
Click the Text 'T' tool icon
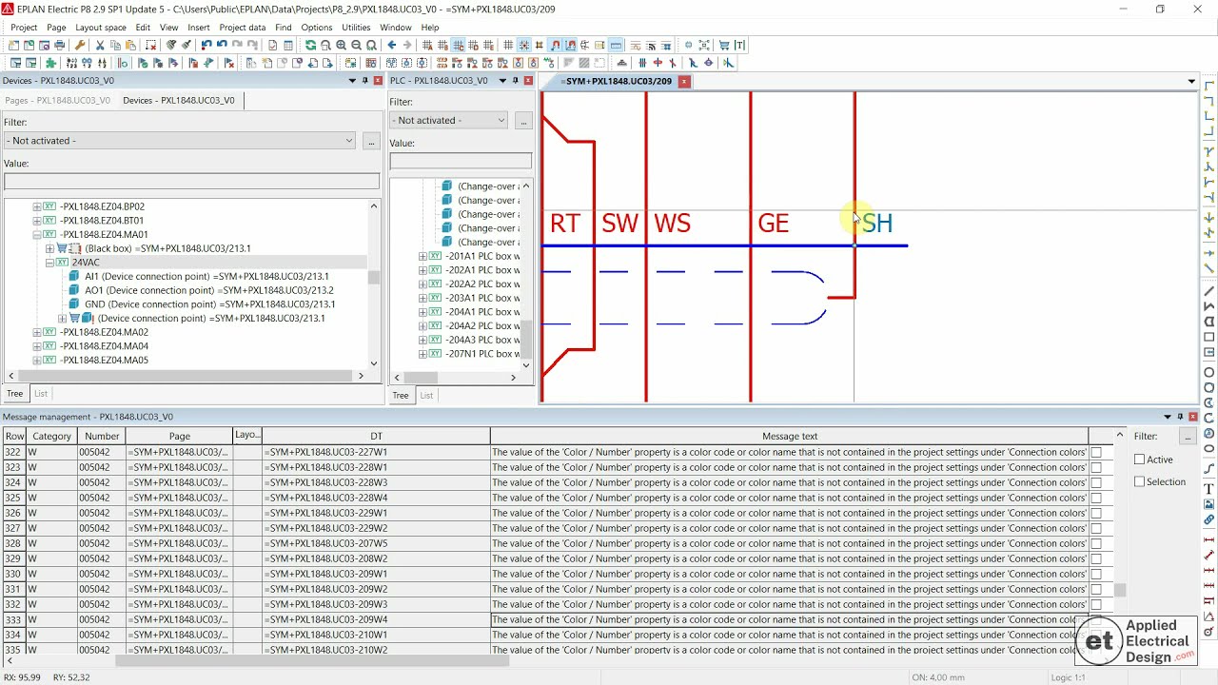[739, 46]
